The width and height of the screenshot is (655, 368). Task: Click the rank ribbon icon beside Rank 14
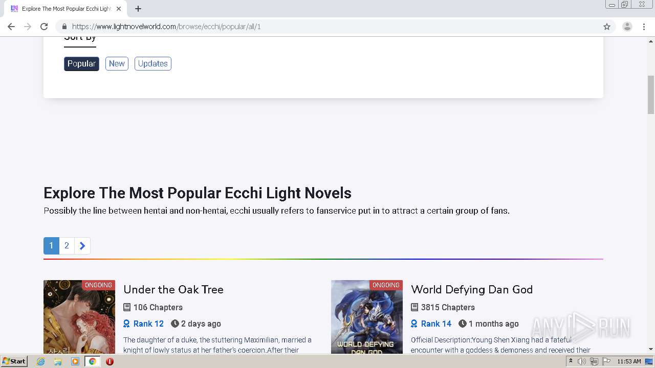[x=414, y=324]
